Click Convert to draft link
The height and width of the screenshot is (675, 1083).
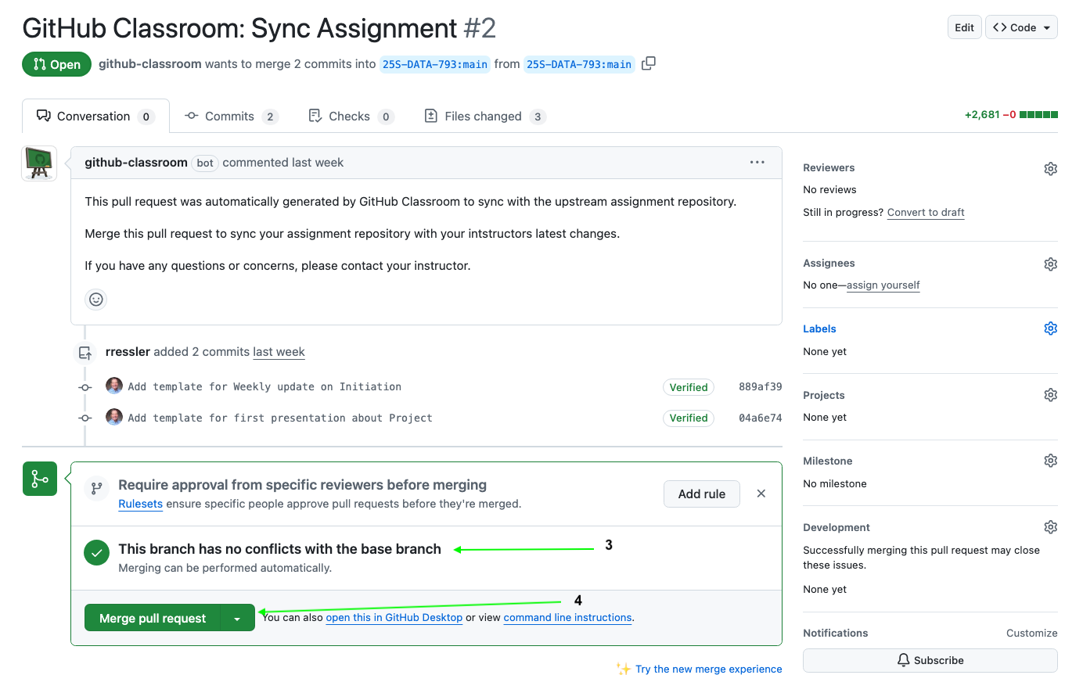pos(926,212)
